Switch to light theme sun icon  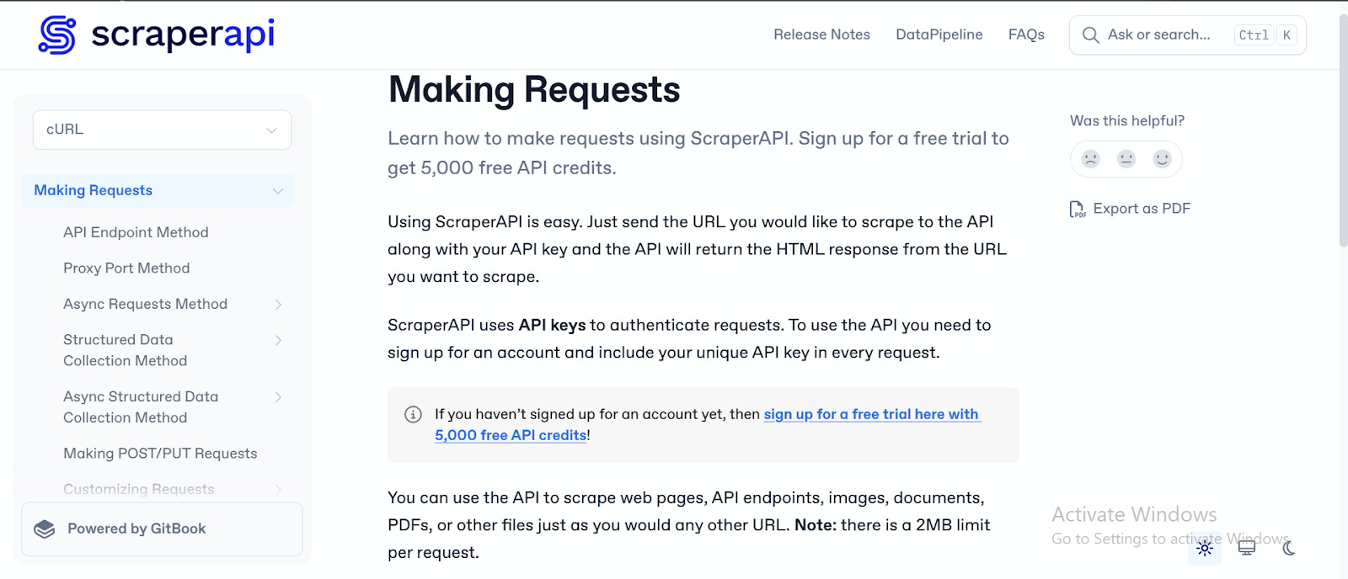[1205, 549]
